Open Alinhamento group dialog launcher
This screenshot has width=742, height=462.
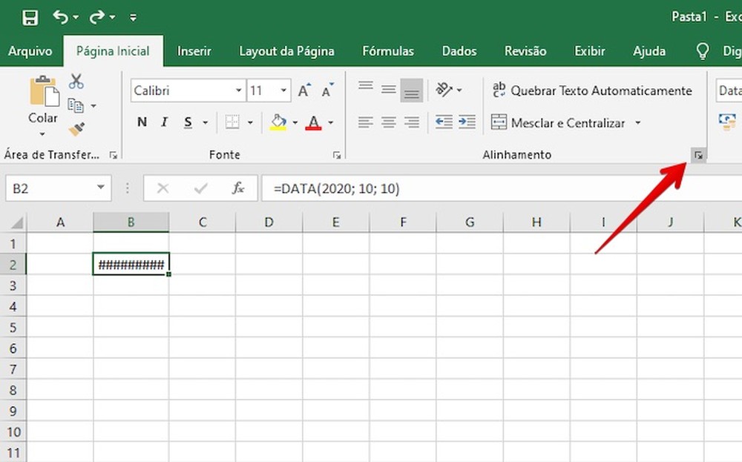click(x=698, y=155)
